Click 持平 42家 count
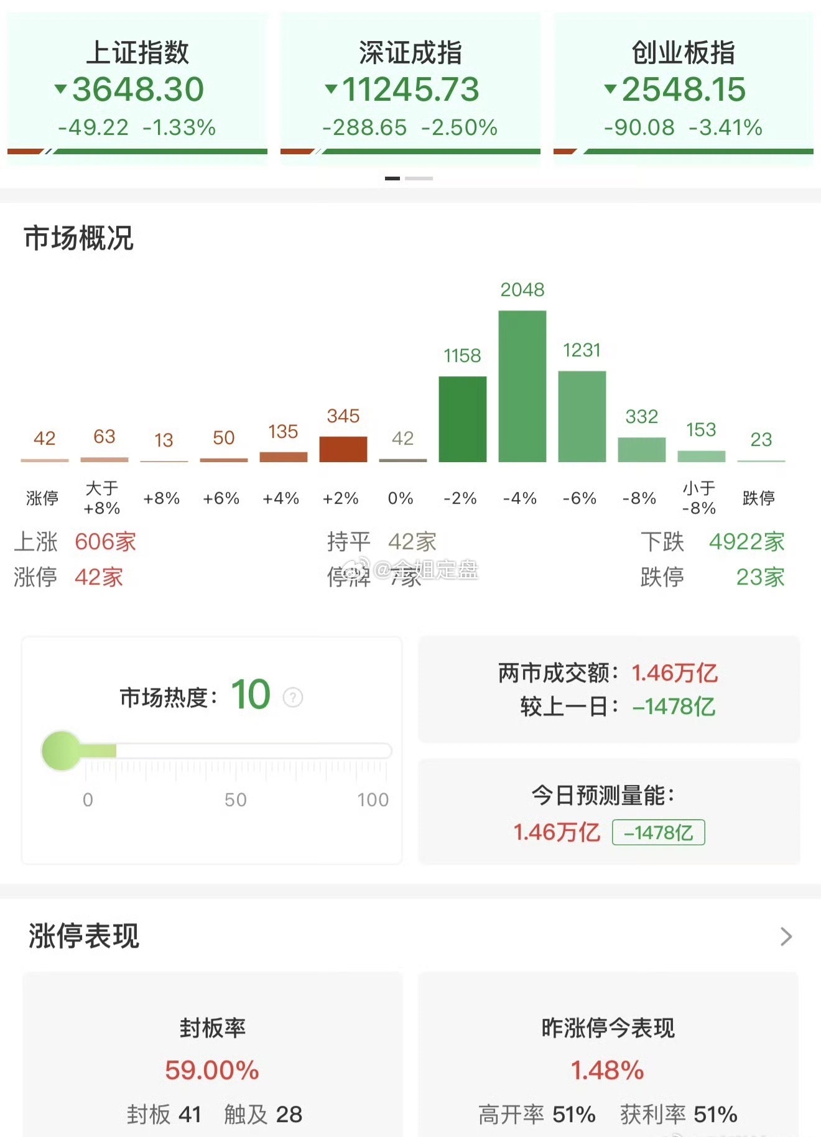 [382, 542]
